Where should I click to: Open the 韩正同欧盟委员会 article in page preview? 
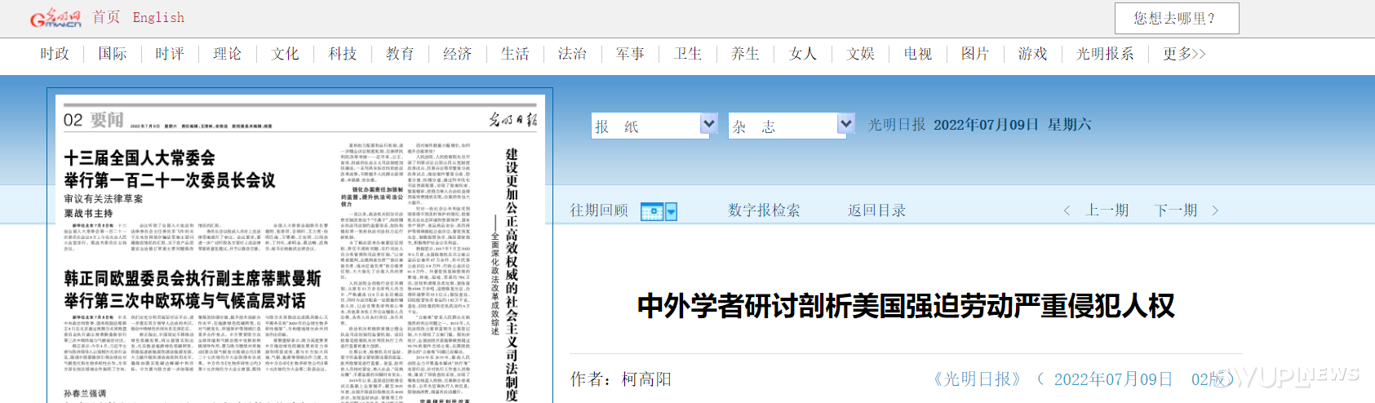193,290
